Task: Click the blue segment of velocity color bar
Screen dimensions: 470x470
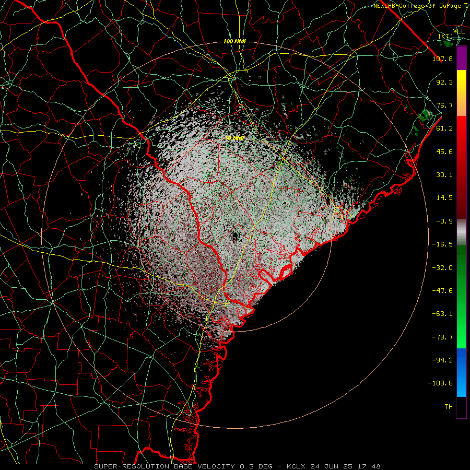Action: tap(461, 372)
